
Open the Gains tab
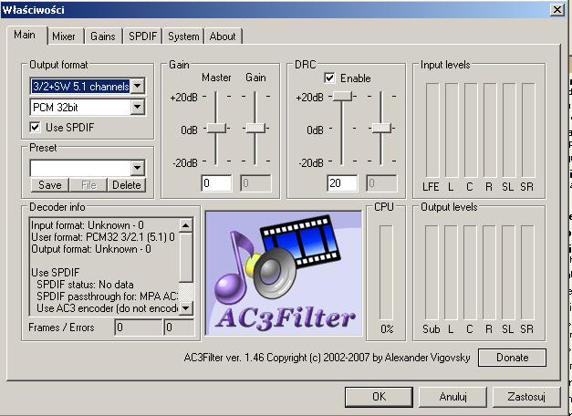[x=103, y=36]
